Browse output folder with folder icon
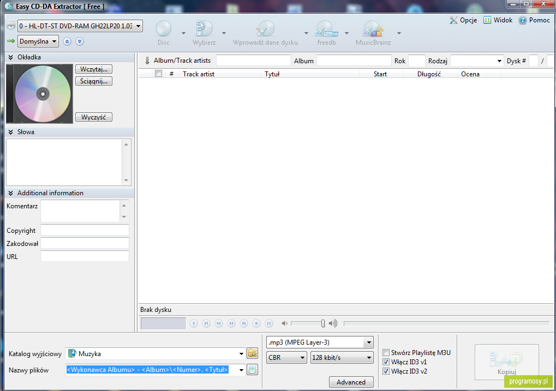This screenshot has width=556, height=391. 252,353
